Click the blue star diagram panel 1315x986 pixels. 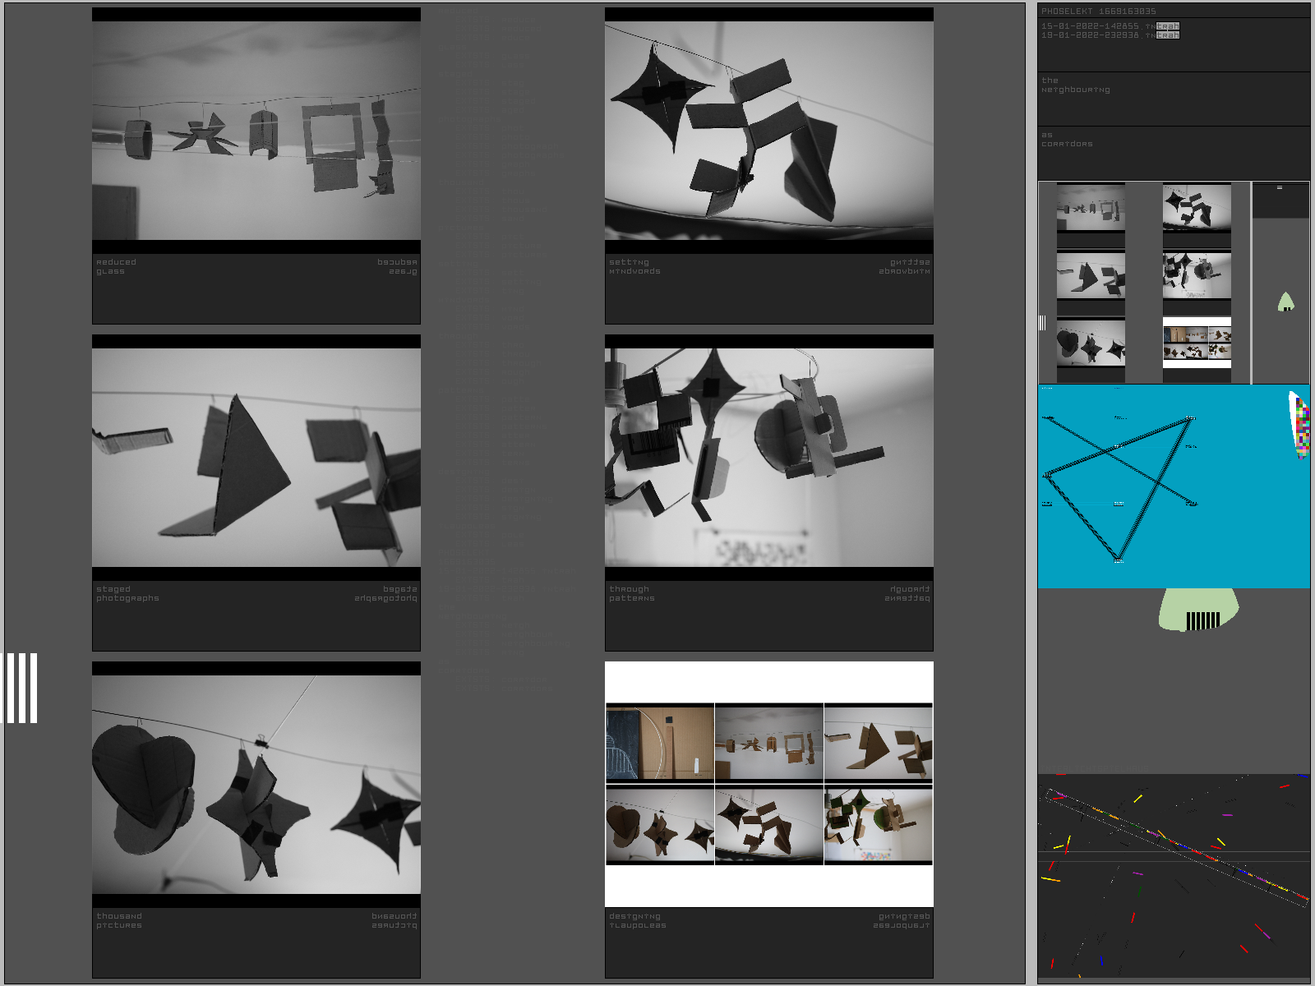(1159, 486)
